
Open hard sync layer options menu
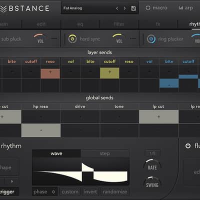coord(133,38)
